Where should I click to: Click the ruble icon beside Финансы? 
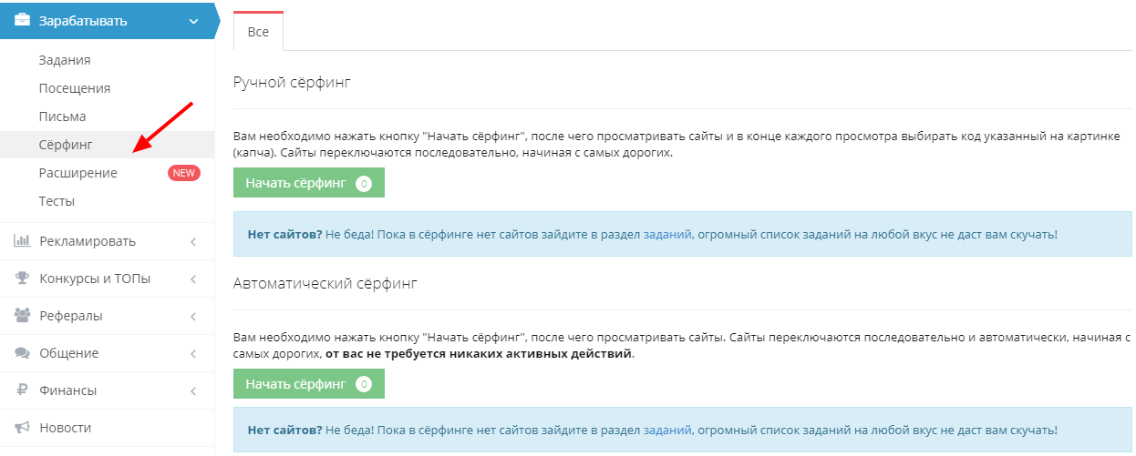[x=23, y=390]
